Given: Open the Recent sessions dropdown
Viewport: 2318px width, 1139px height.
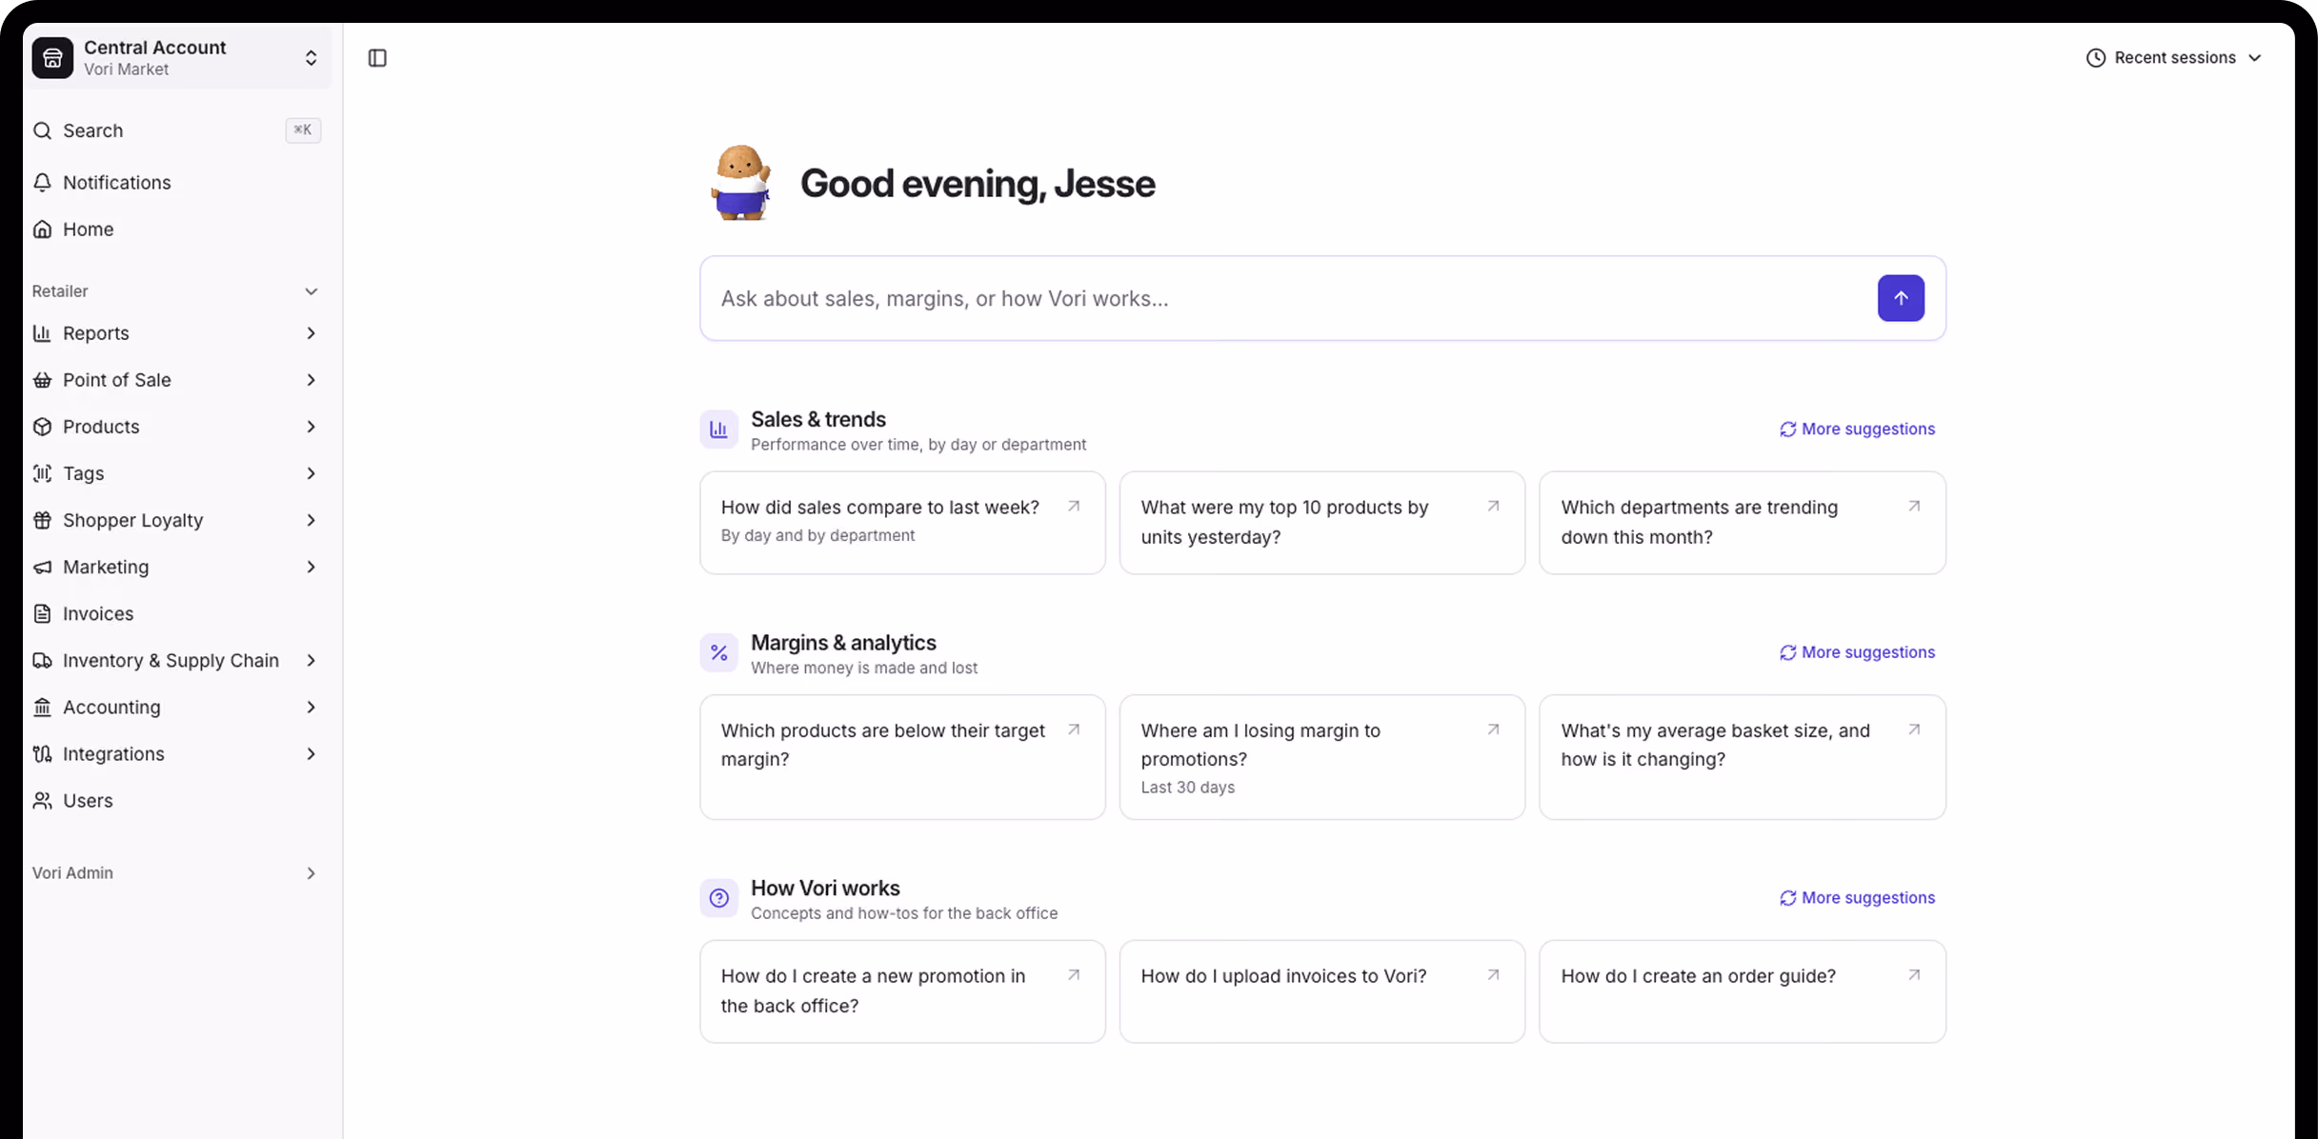Looking at the screenshot, I should 2173,58.
